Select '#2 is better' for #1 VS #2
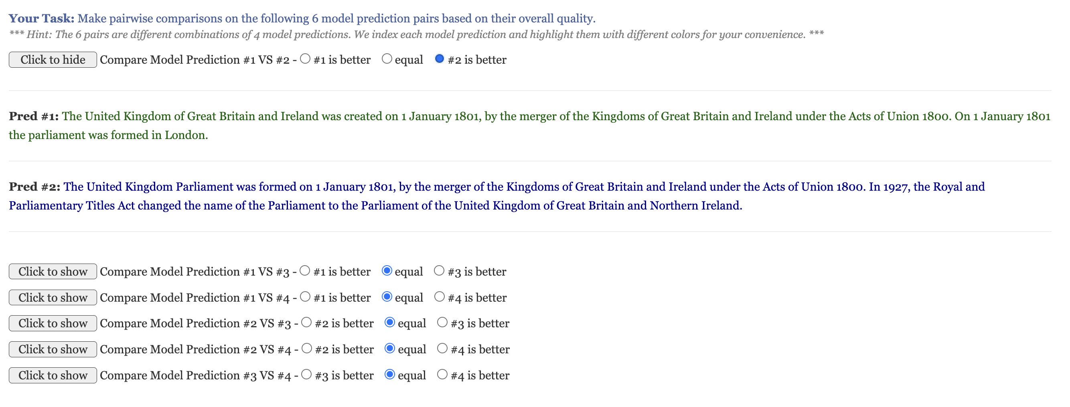This screenshot has width=1070, height=407. [x=439, y=59]
